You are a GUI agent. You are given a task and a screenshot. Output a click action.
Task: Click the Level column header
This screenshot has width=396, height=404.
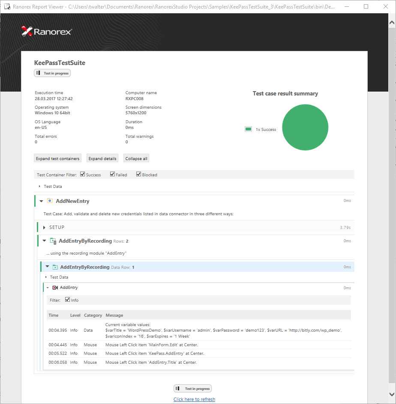tap(75, 315)
